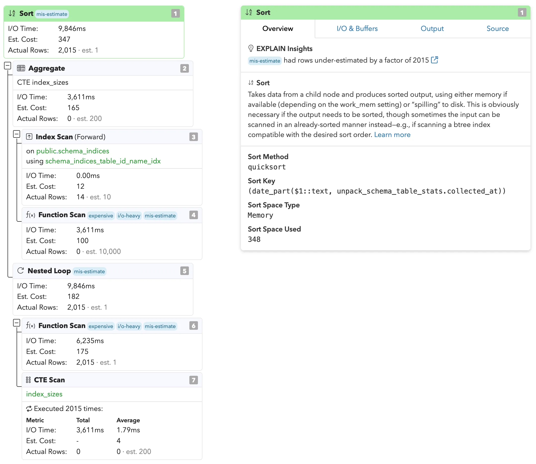Click the Sort node's sort icon
Screen dimensions: 536x464
point(12,14)
